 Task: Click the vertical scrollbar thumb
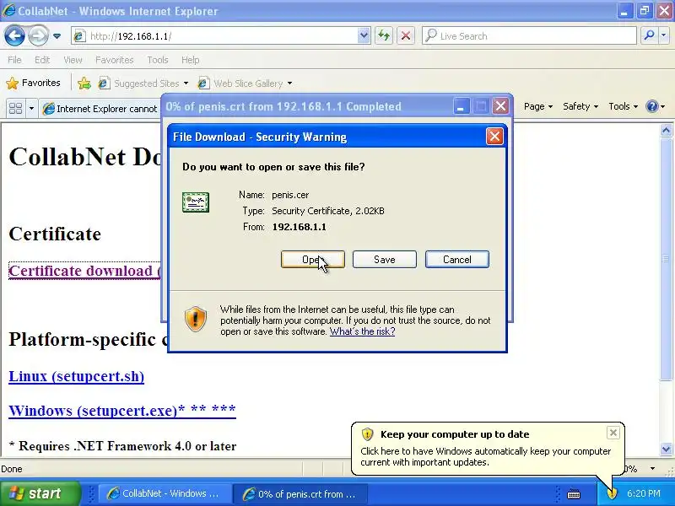click(666, 259)
